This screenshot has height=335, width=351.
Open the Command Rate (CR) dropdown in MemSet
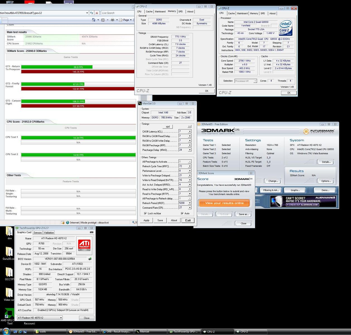click(190, 208)
